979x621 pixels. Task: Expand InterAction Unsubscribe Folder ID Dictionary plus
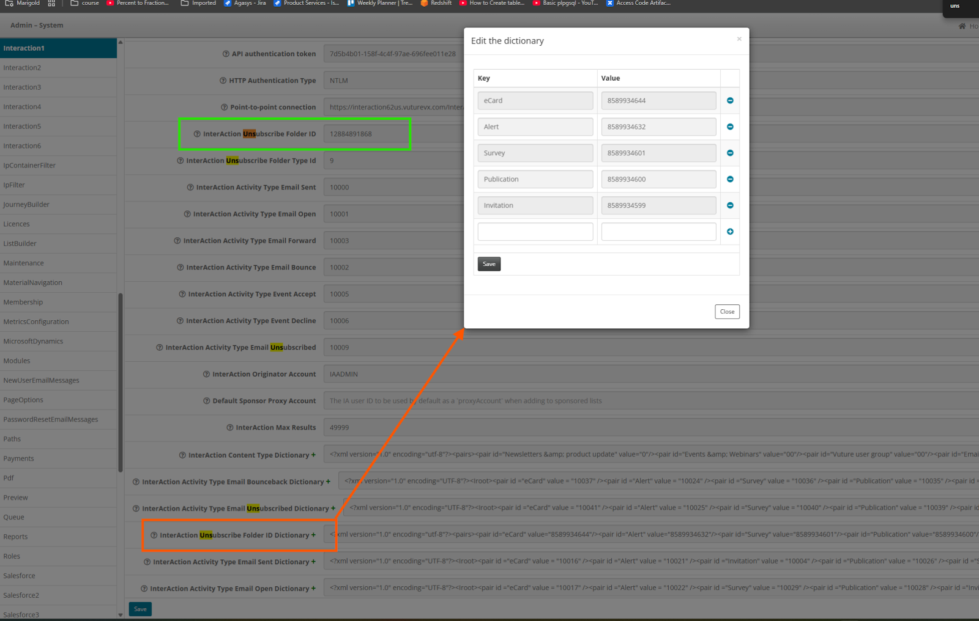314,535
